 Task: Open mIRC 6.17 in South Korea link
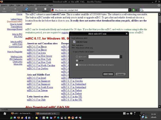40,87
